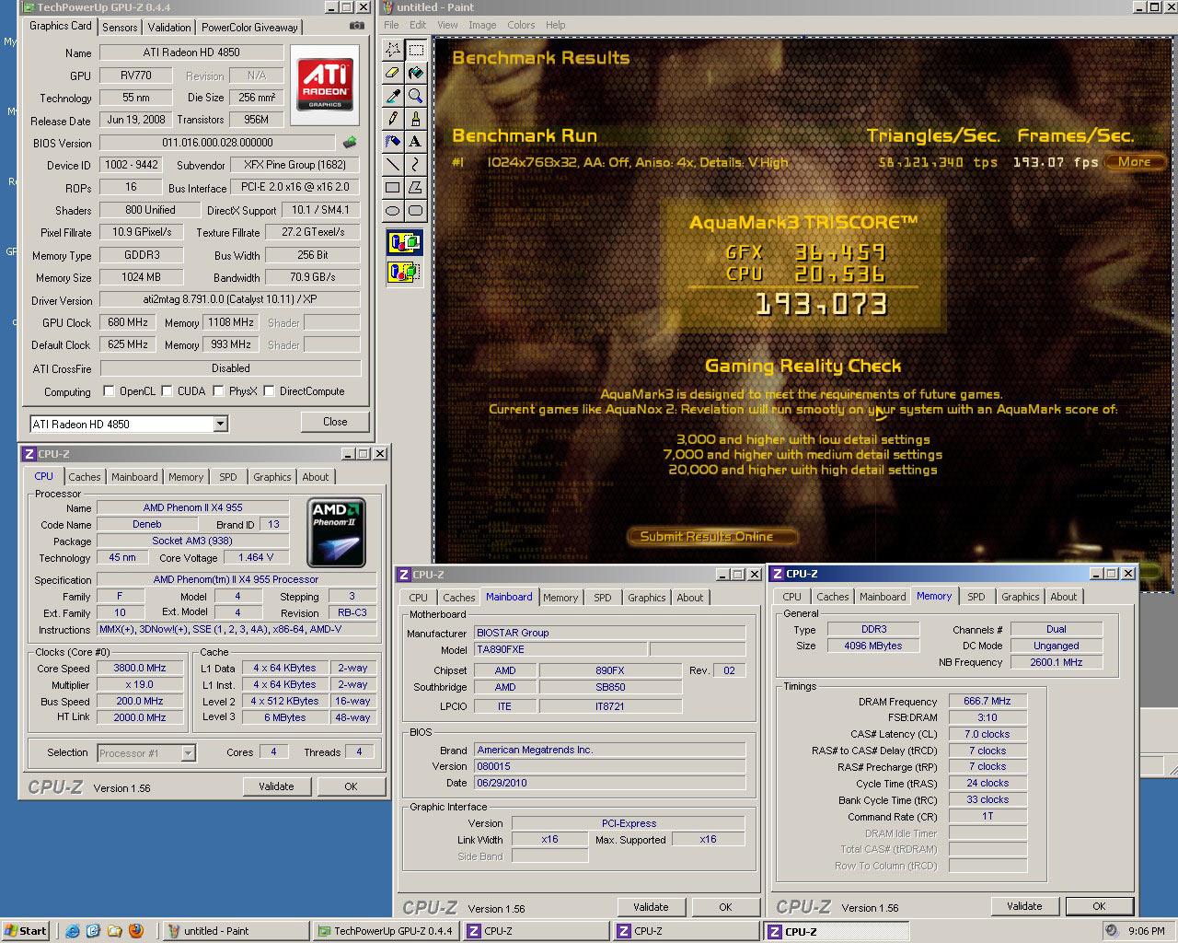The image size is (1178, 943).
Task: Choose the Eraser tool in Paint
Action: pyautogui.click(x=393, y=73)
